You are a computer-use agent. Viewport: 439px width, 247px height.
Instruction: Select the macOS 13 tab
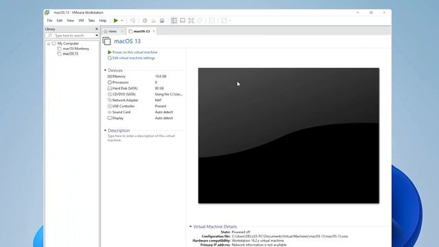click(x=141, y=32)
